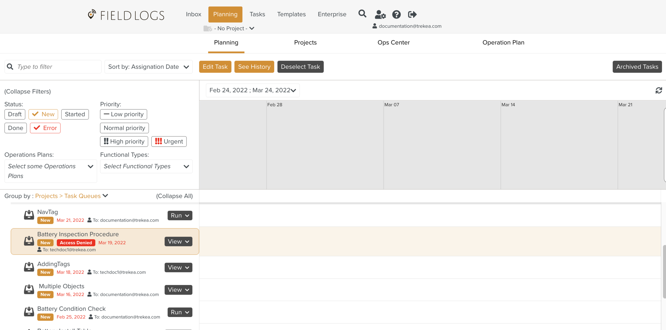This screenshot has width=666, height=330.
Task: Focus the Type to filter field
Action: 57,67
